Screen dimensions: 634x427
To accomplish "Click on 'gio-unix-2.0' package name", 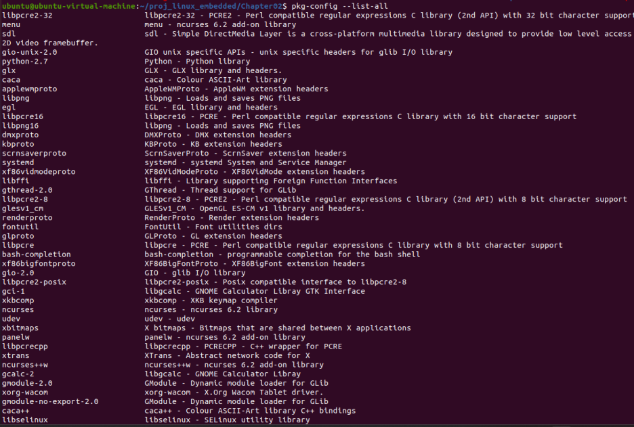I will coord(30,52).
